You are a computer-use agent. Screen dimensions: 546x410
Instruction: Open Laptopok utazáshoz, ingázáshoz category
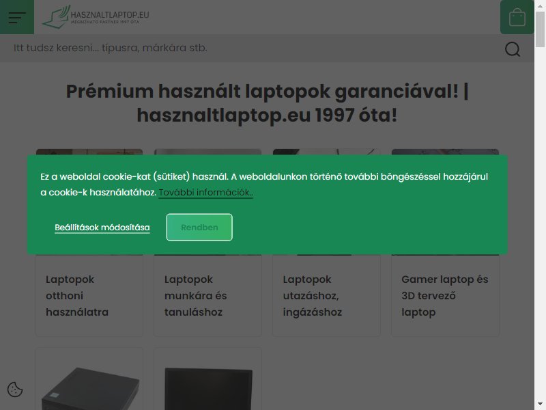(313, 296)
